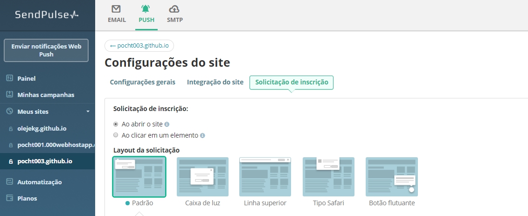Image resolution: width=528 pixels, height=216 pixels.
Task: Select the Ao abrir o site radio button
Action: (116, 124)
